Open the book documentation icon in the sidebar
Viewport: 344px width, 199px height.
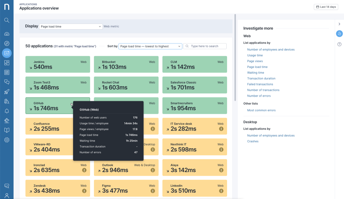[7, 130]
